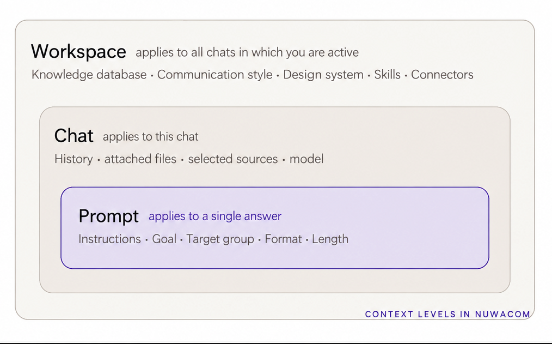Click History in the Chat box
Screen dimensions: 552x344
coord(73,159)
